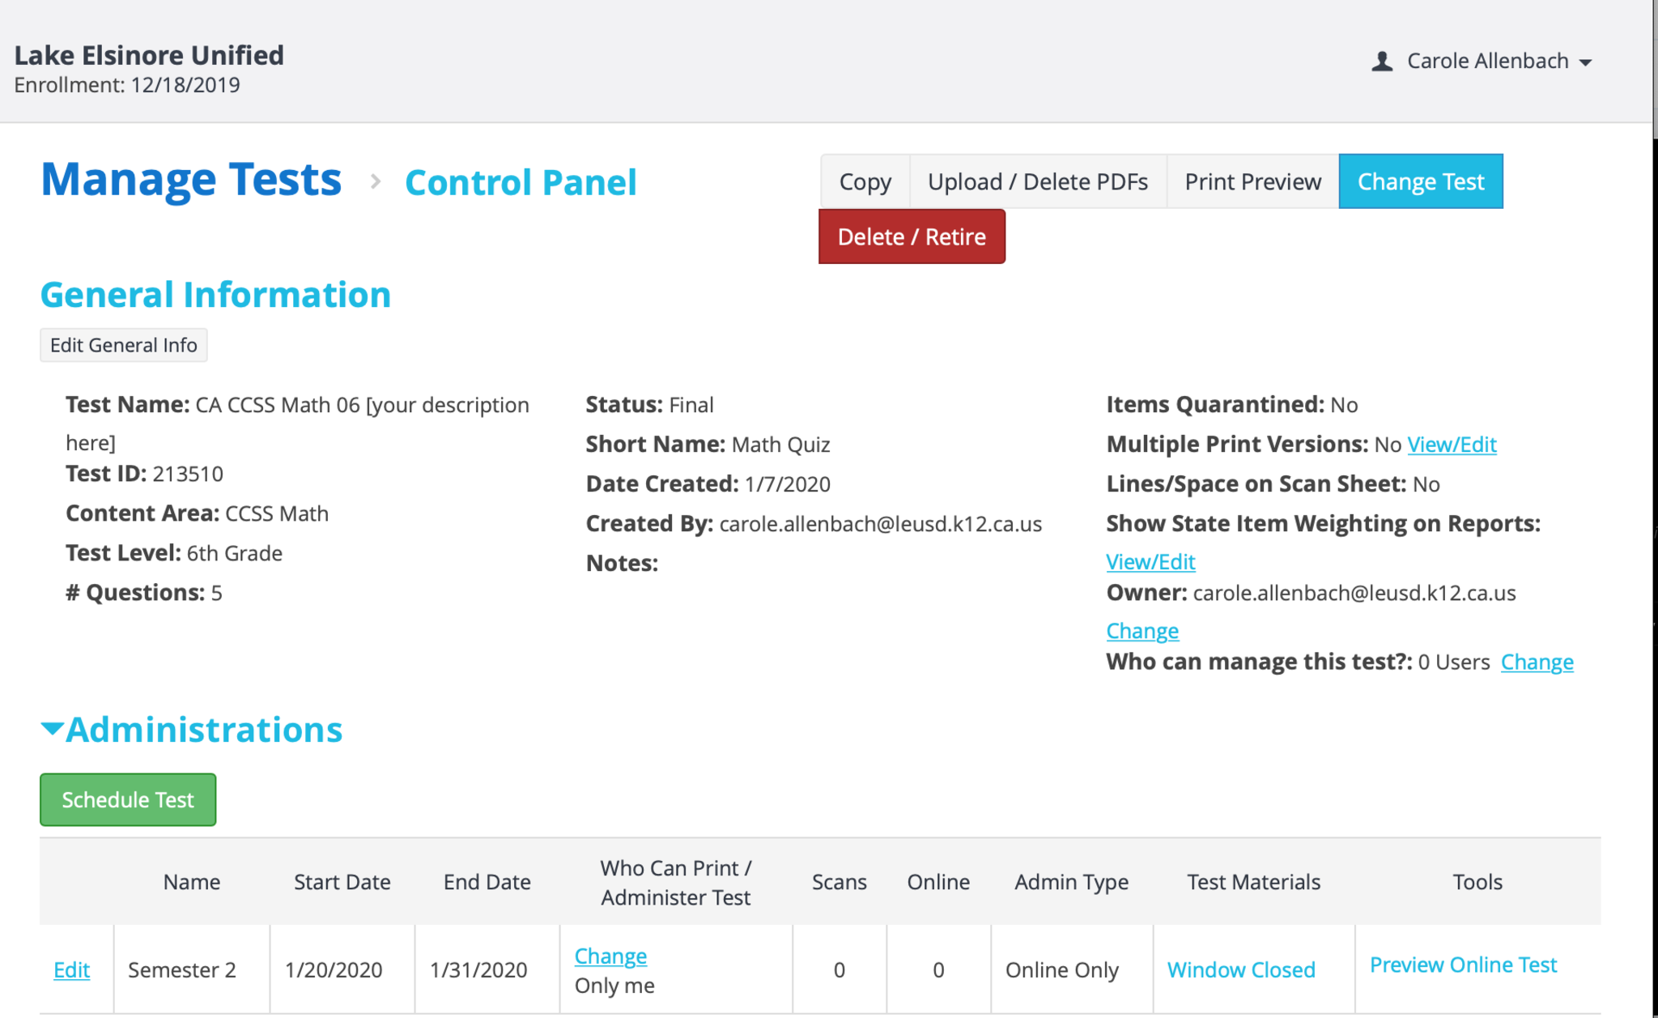Screen dimensions: 1658x1018
Task: Edit the Semester 2 administration
Action: [x=71, y=969]
